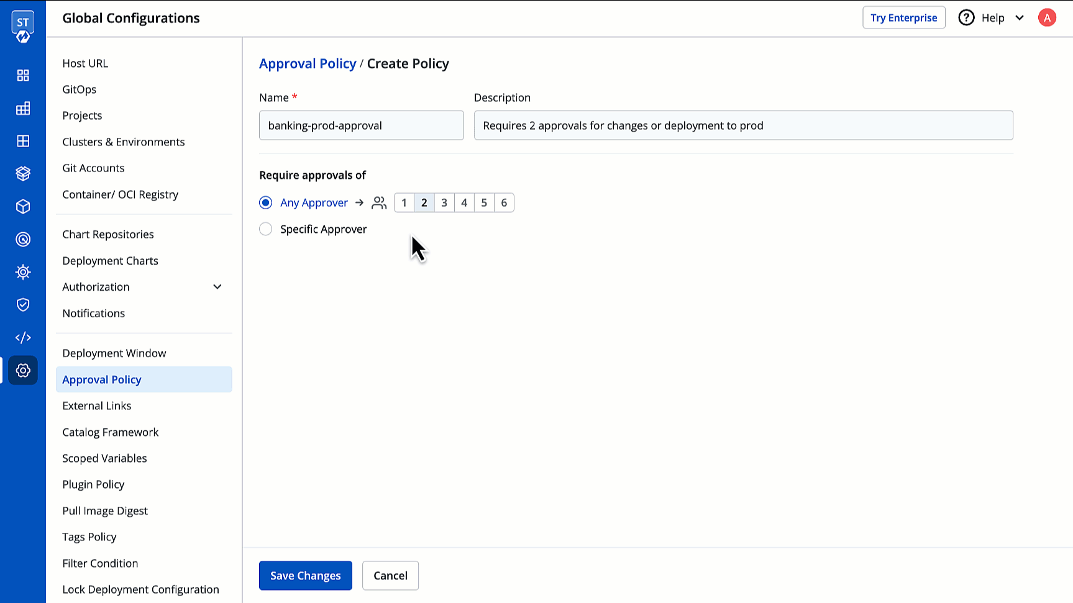The image size is (1073, 603).
Task: Go to Deployment Window settings
Action: click(x=114, y=353)
